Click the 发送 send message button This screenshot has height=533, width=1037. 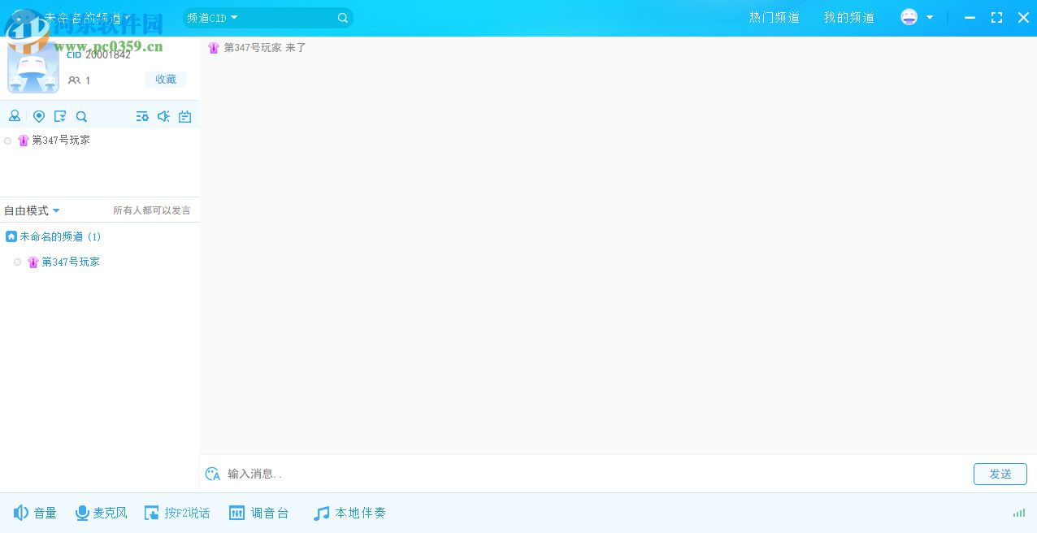(1000, 474)
